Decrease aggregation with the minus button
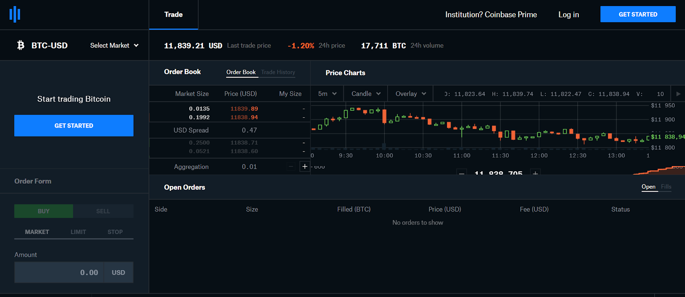Screen dimensions: 685x297 coord(291,166)
